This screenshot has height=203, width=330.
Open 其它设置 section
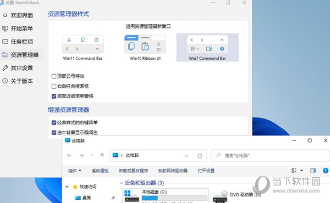[x=21, y=68]
